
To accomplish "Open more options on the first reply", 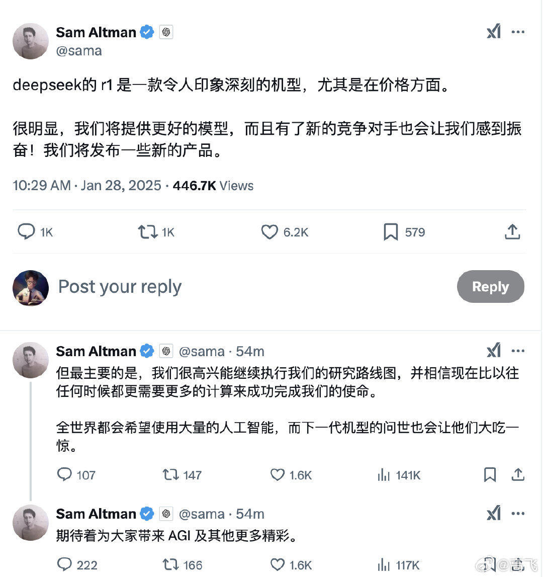I will click(x=518, y=351).
